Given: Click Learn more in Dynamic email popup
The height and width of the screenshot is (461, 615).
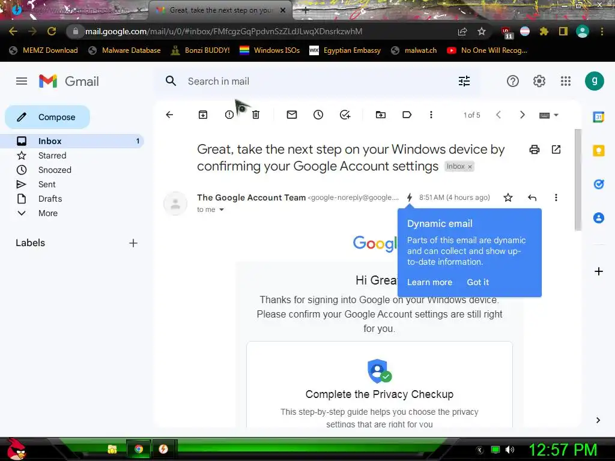Looking at the screenshot, I should pos(429,282).
